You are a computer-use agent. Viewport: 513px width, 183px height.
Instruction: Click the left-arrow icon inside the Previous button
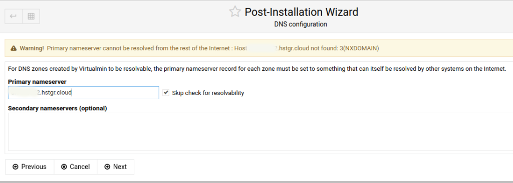[x=16, y=167]
